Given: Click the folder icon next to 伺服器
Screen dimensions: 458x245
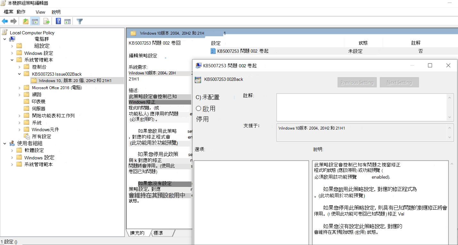Looking at the screenshot, I should (x=27, y=108).
